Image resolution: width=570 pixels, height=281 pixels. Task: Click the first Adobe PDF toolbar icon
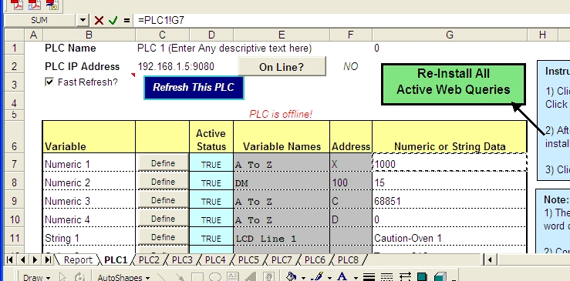(x=17, y=5)
